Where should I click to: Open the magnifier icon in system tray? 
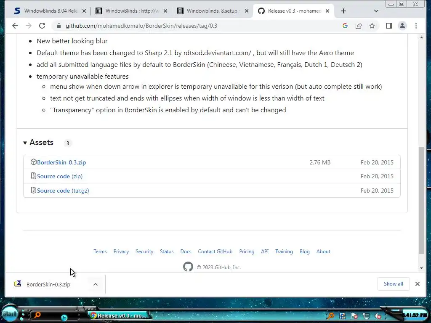pos(330,316)
